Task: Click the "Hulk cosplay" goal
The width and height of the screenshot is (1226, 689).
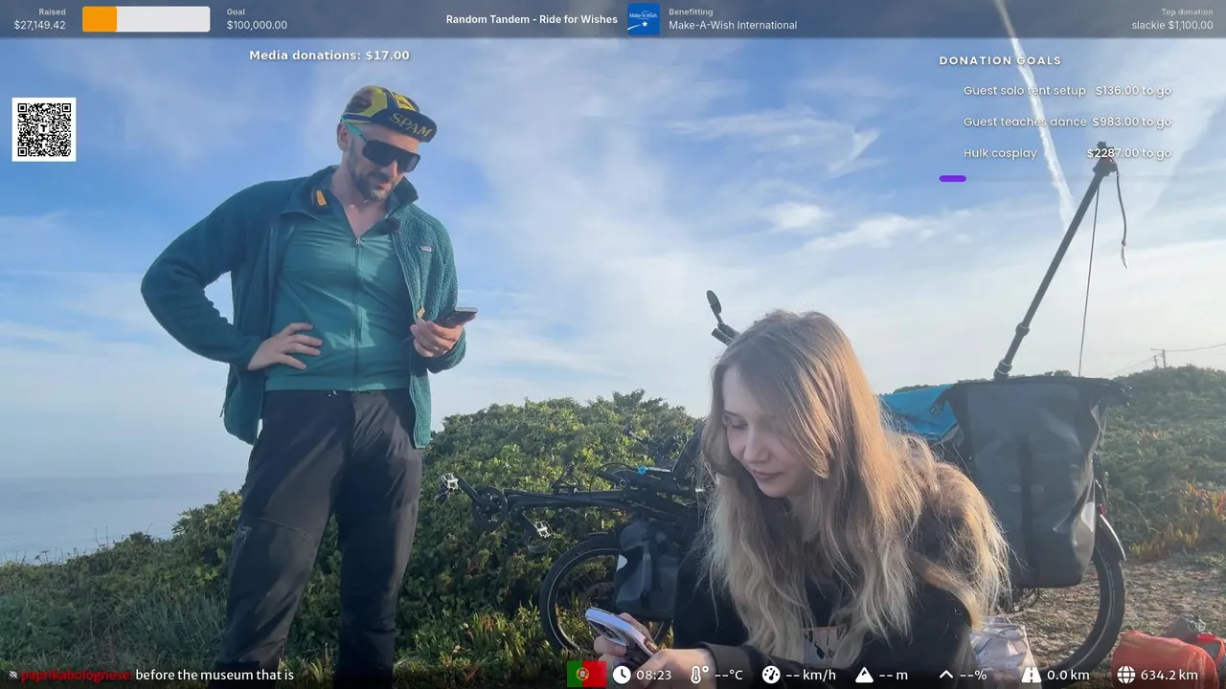Action: (x=1000, y=153)
